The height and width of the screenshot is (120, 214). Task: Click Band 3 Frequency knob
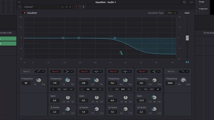point(97,80)
